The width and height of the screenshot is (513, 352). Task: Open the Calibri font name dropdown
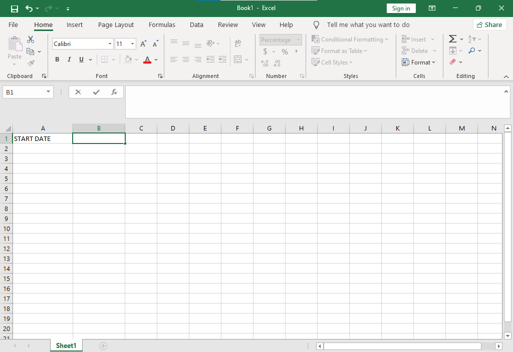pyautogui.click(x=110, y=44)
